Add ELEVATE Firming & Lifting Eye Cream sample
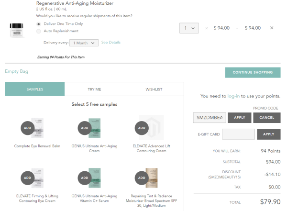 (27, 178)
